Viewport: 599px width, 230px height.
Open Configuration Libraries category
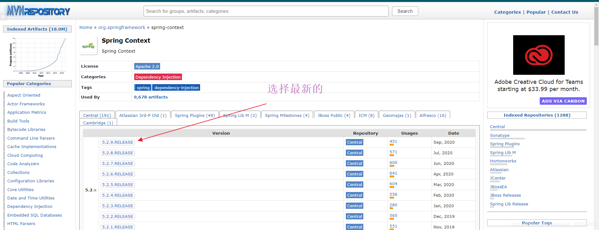click(31, 181)
